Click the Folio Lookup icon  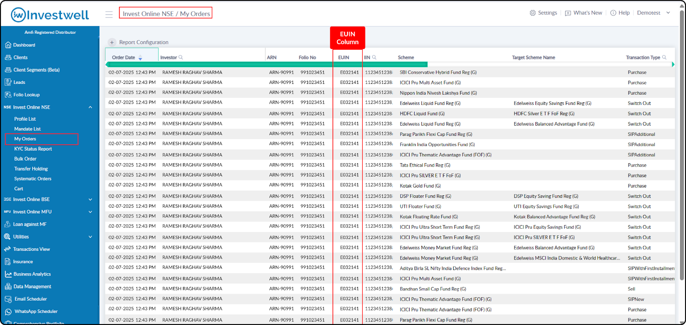pos(8,95)
